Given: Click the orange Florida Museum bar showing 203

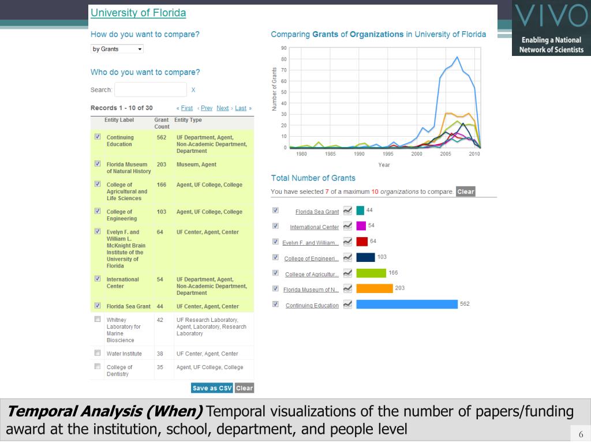Looking at the screenshot, I should point(375,288).
